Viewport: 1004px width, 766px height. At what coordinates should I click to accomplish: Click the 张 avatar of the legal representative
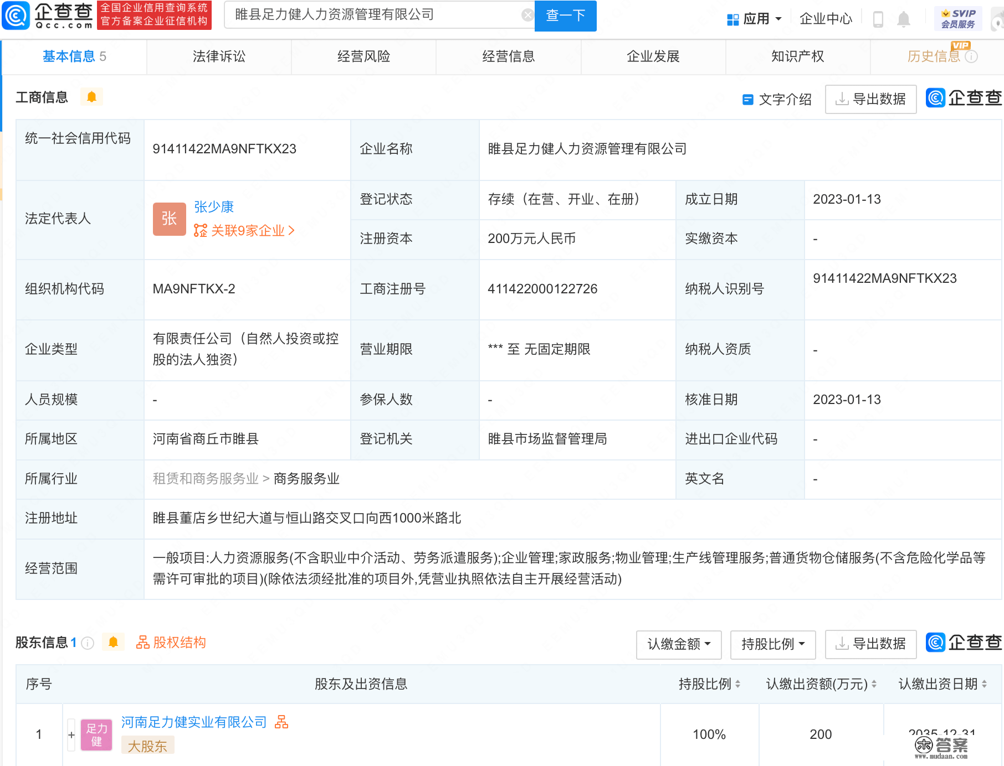pyautogui.click(x=169, y=219)
